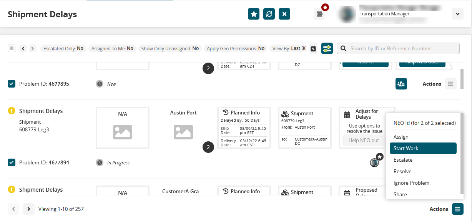Choose Resolve from the actions menu
The width and height of the screenshot is (472, 222).
(x=423, y=171)
